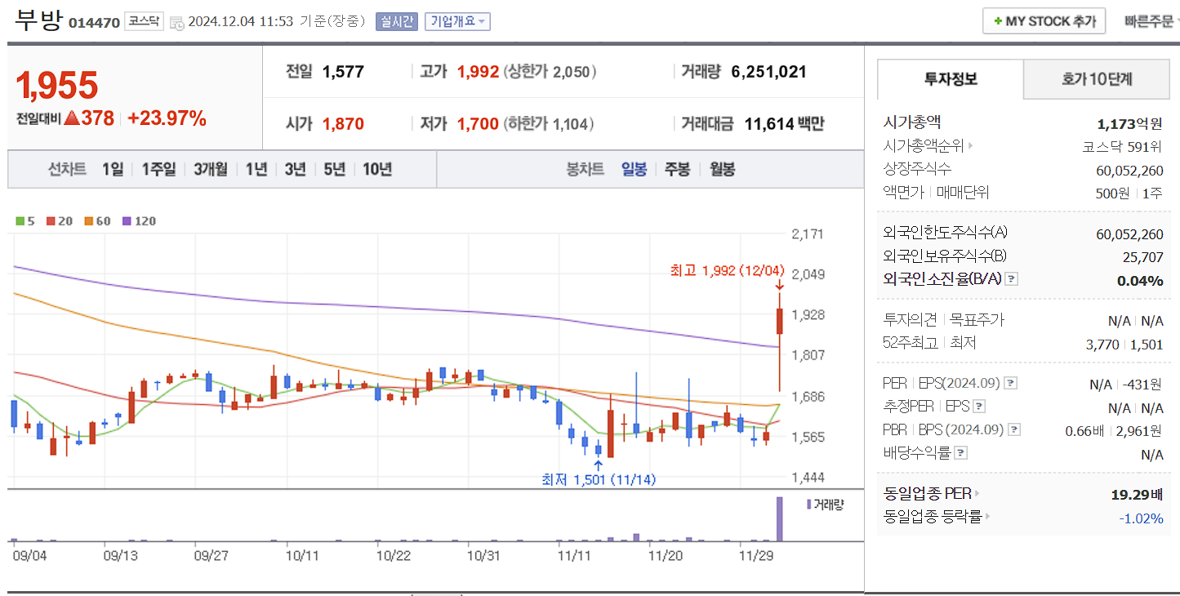Image resolution: width=1180 pixels, height=596 pixels.
Task: Click the 동일업종 등락률 value -1.02%
Action: point(1141,517)
